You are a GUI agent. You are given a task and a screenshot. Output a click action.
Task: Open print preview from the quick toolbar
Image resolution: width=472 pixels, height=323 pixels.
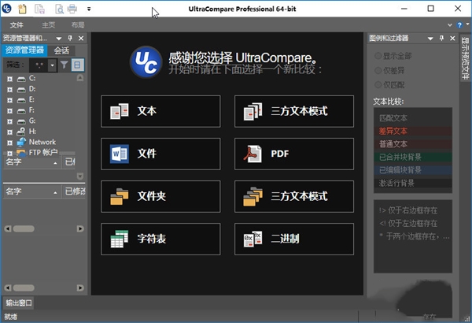(x=59, y=9)
